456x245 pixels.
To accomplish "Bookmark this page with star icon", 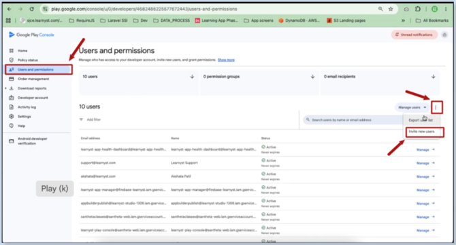I will click(x=391, y=9).
